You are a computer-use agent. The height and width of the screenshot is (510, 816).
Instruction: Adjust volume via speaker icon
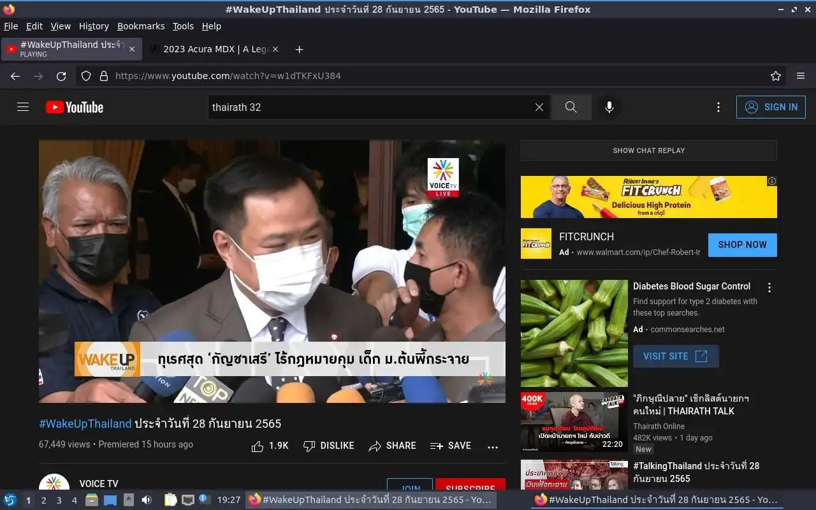[x=147, y=500]
